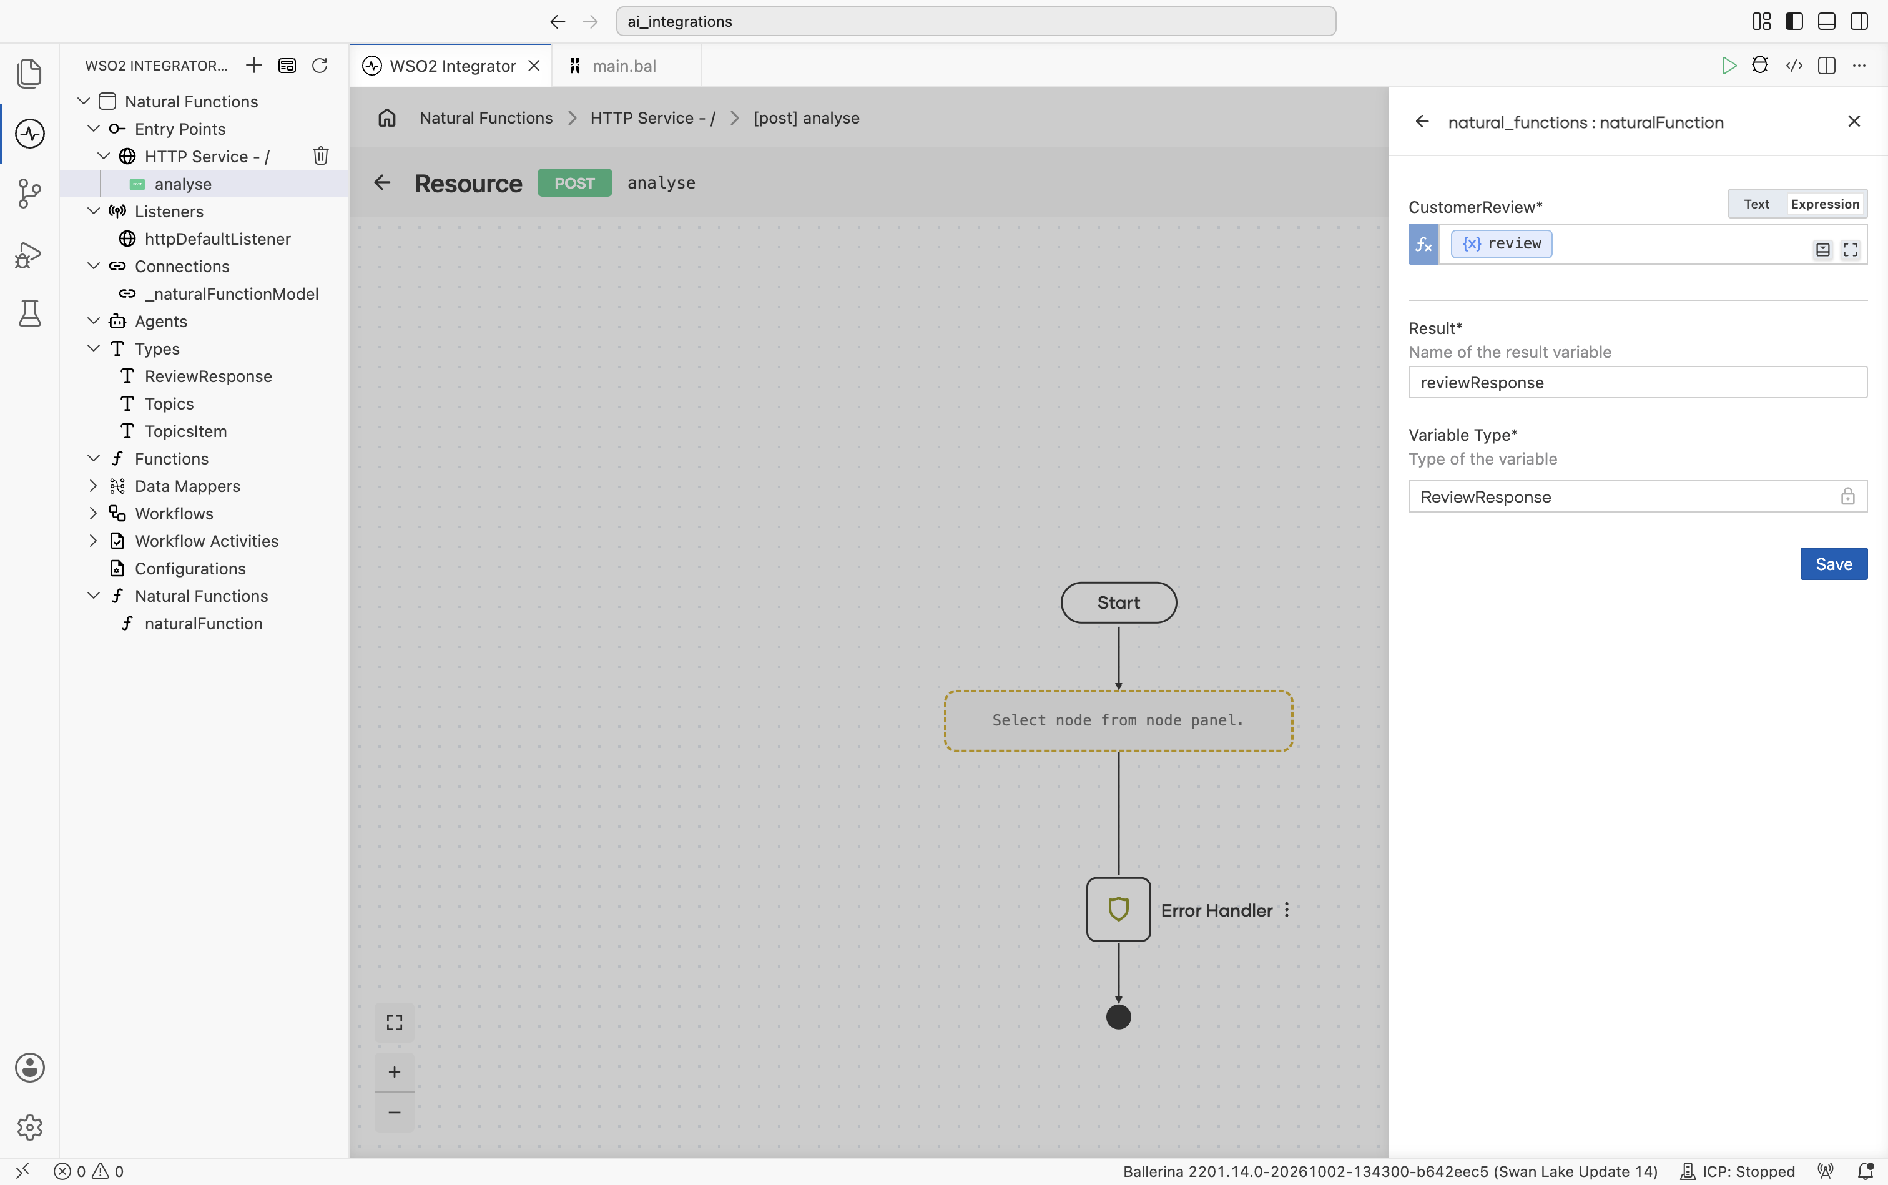Toggle secondary side bar layout icon
This screenshot has width=1888, height=1185.
(x=1859, y=21)
